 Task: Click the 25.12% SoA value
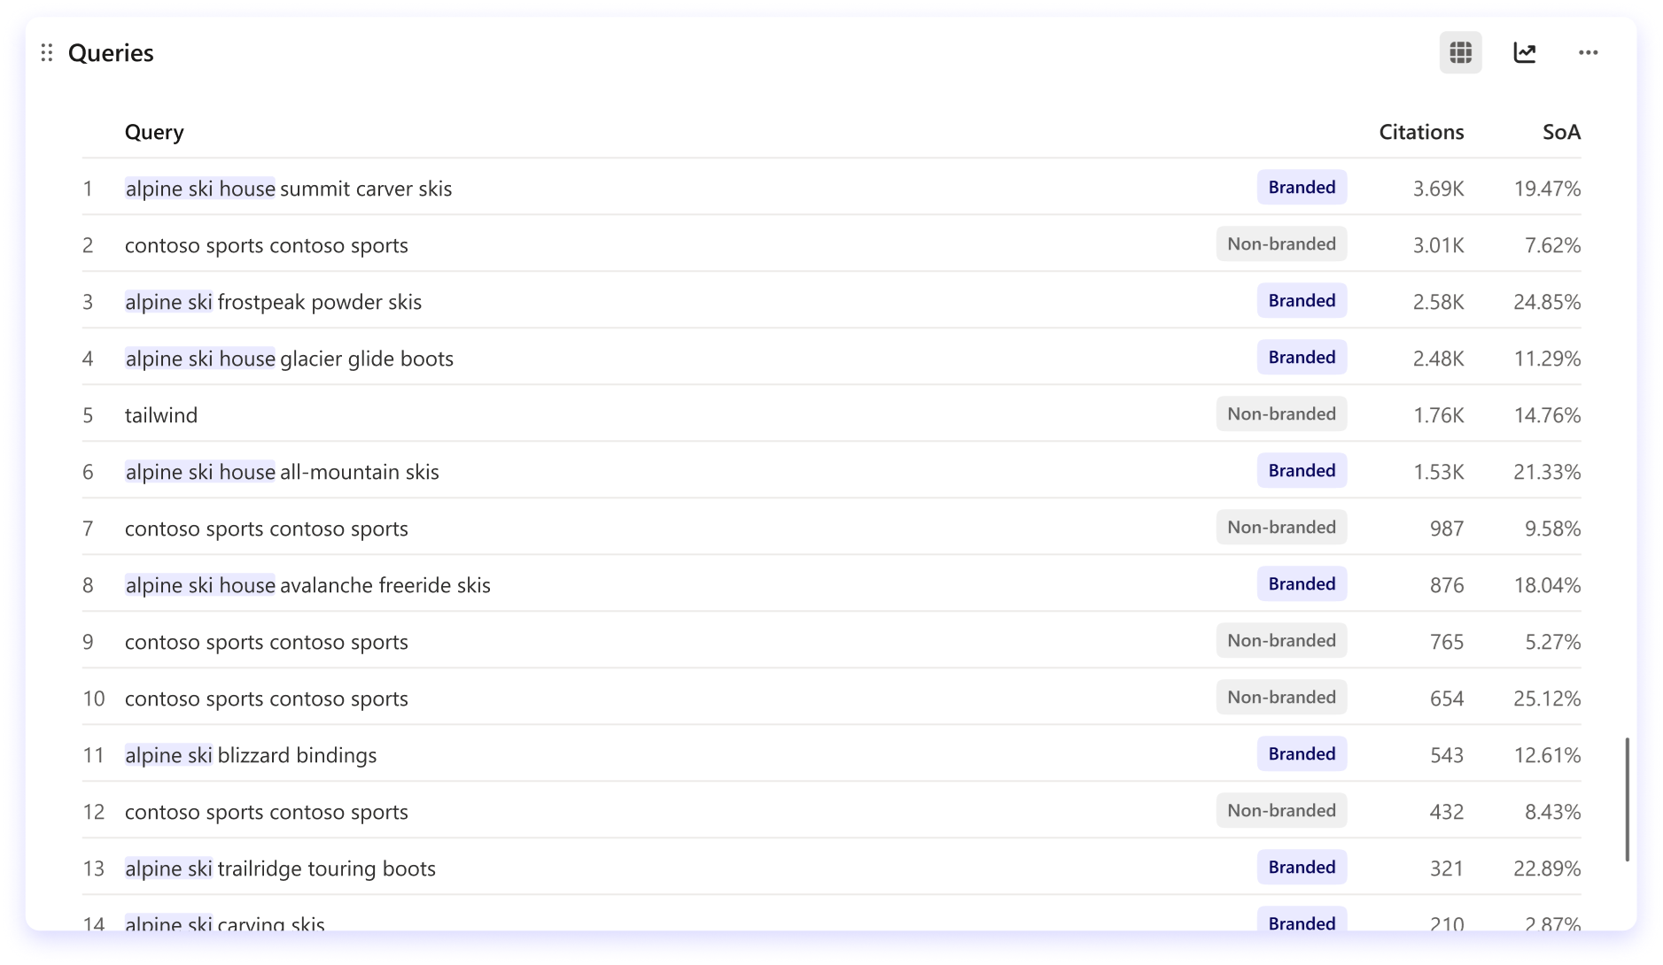1547,699
